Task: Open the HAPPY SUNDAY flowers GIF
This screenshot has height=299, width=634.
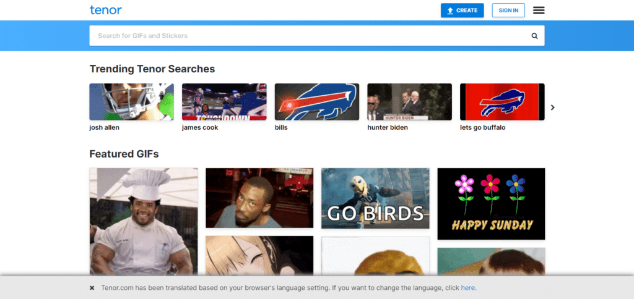Action: tap(491, 204)
